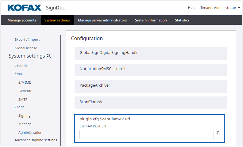Expand the NotificationSMSClickatell section
The height and width of the screenshot is (147, 243).
[x=150, y=69]
